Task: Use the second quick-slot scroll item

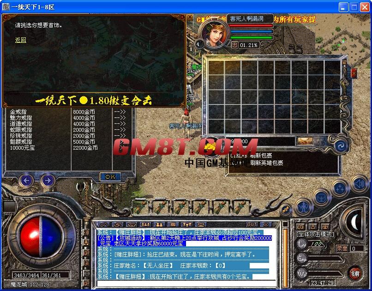Action: pyautogui.click(x=161, y=207)
